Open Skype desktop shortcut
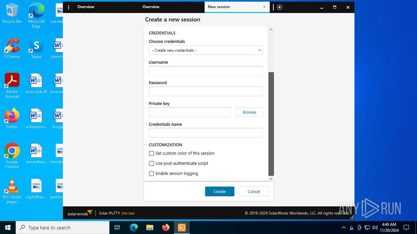The image size is (417, 234). [x=36, y=48]
